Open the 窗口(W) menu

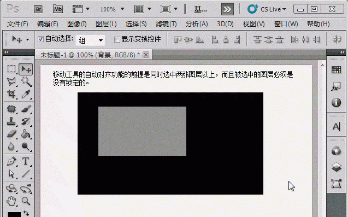coord(286,24)
